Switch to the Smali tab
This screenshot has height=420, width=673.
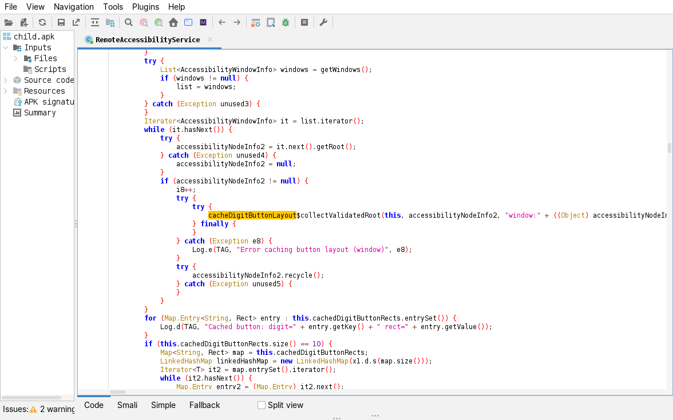pos(128,405)
